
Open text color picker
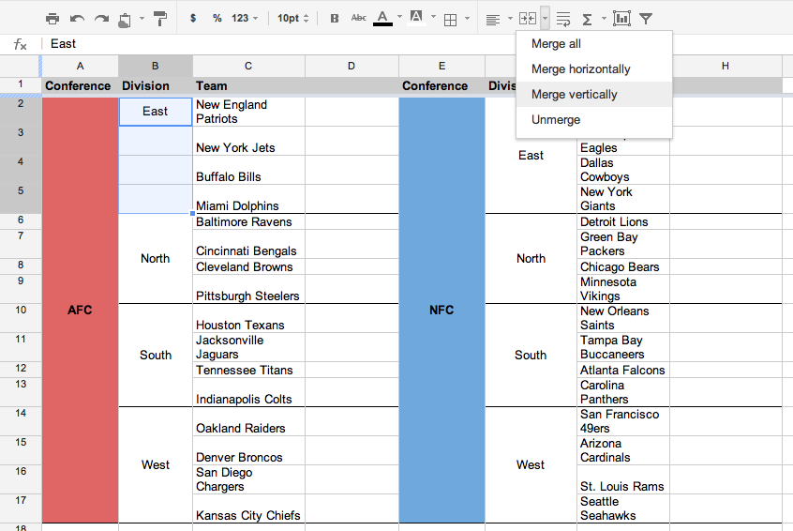click(382, 18)
